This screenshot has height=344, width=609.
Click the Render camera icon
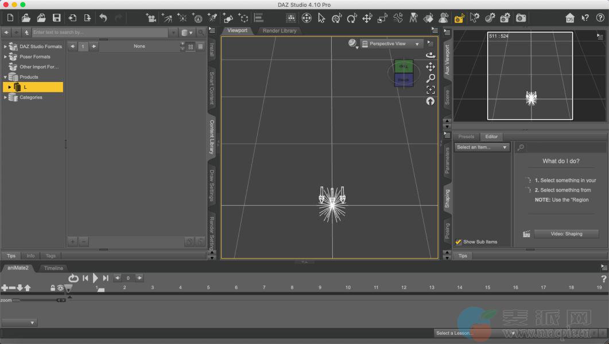521,18
